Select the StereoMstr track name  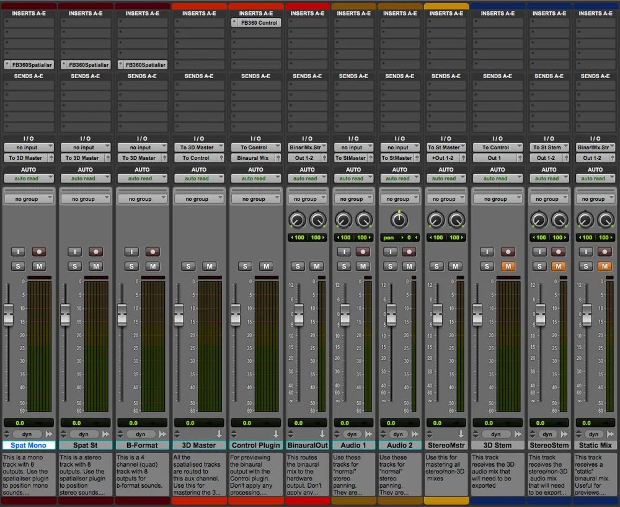[446, 446]
